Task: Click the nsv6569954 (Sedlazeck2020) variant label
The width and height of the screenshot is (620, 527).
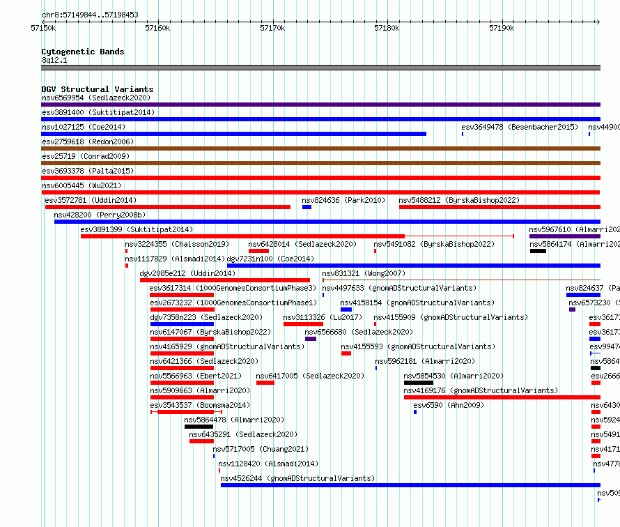Action: click(x=96, y=98)
